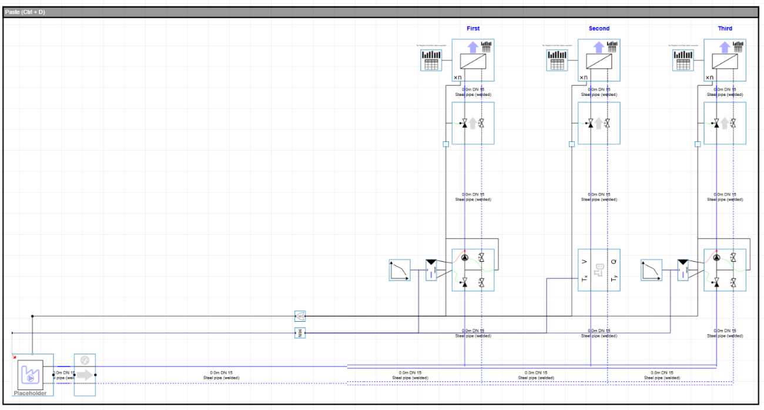The image size is (764, 410).
Task: Click the "Second" circuit label
Action: [599, 28]
